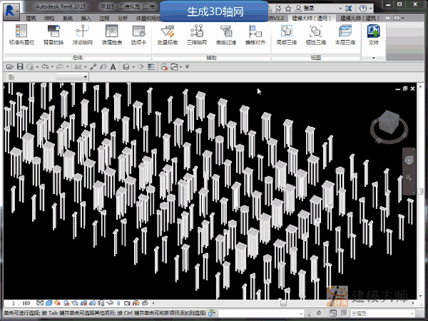Click the zoom tool on navigation bar
Image resolution: width=428 pixels, height=321 pixels.
(409, 178)
